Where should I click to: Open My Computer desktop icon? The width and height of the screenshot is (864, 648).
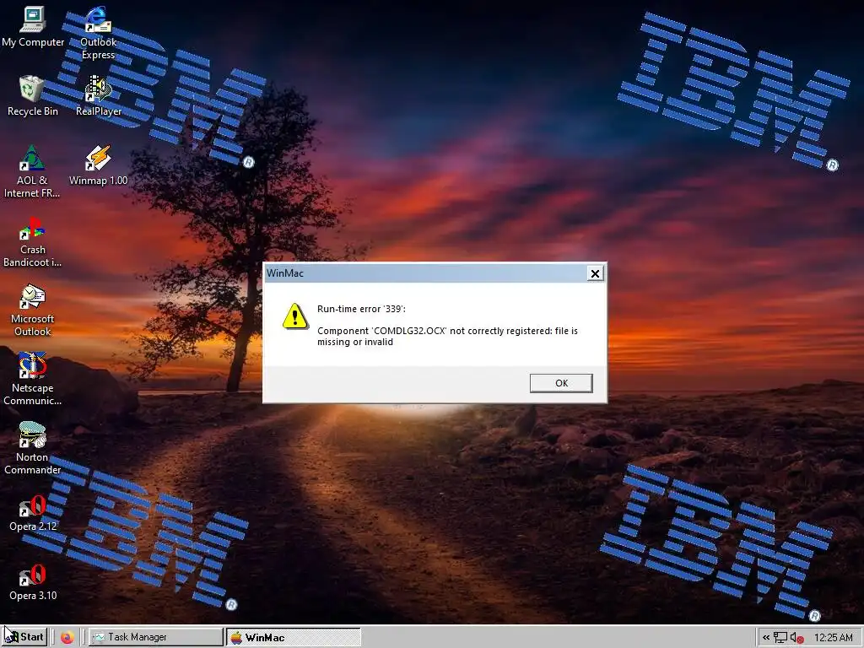tap(33, 28)
